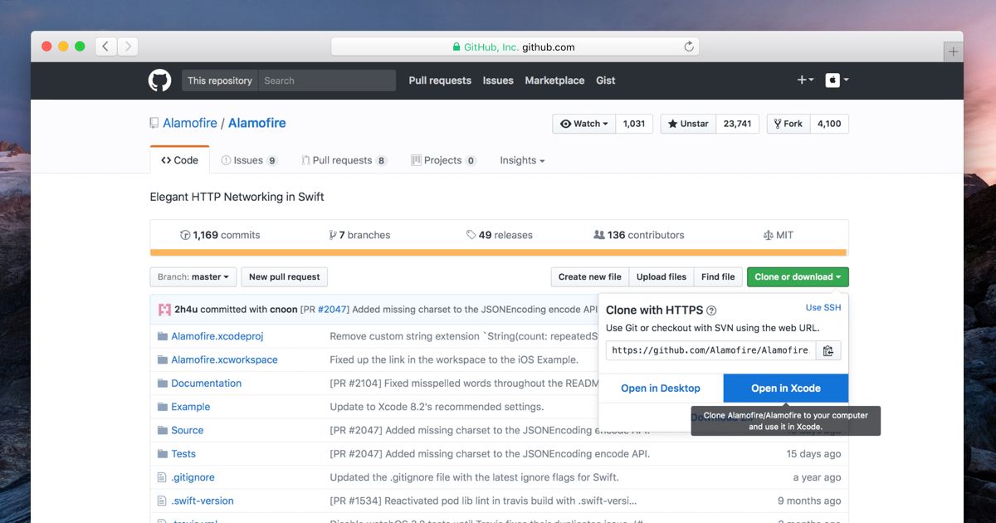Click the help icon beside Clone with HTTPS
This screenshot has height=523, width=996.
(x=710, y=310)
